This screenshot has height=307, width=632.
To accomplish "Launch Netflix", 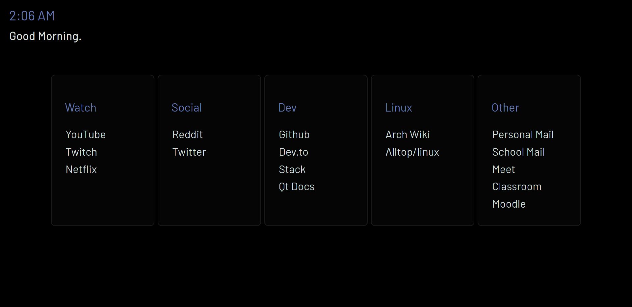I will (81, 169).
